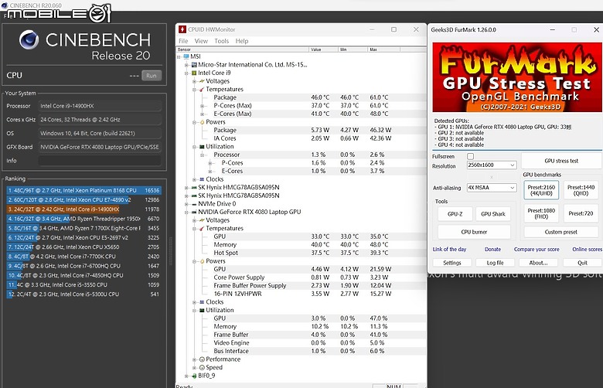Click the Intel Core i9 chip icon
Viewport: 603px width, 388px height.
(194, 73)
